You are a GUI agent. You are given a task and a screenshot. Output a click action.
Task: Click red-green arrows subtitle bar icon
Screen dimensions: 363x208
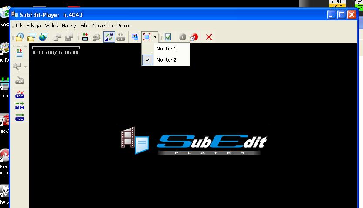coord(85,37)
